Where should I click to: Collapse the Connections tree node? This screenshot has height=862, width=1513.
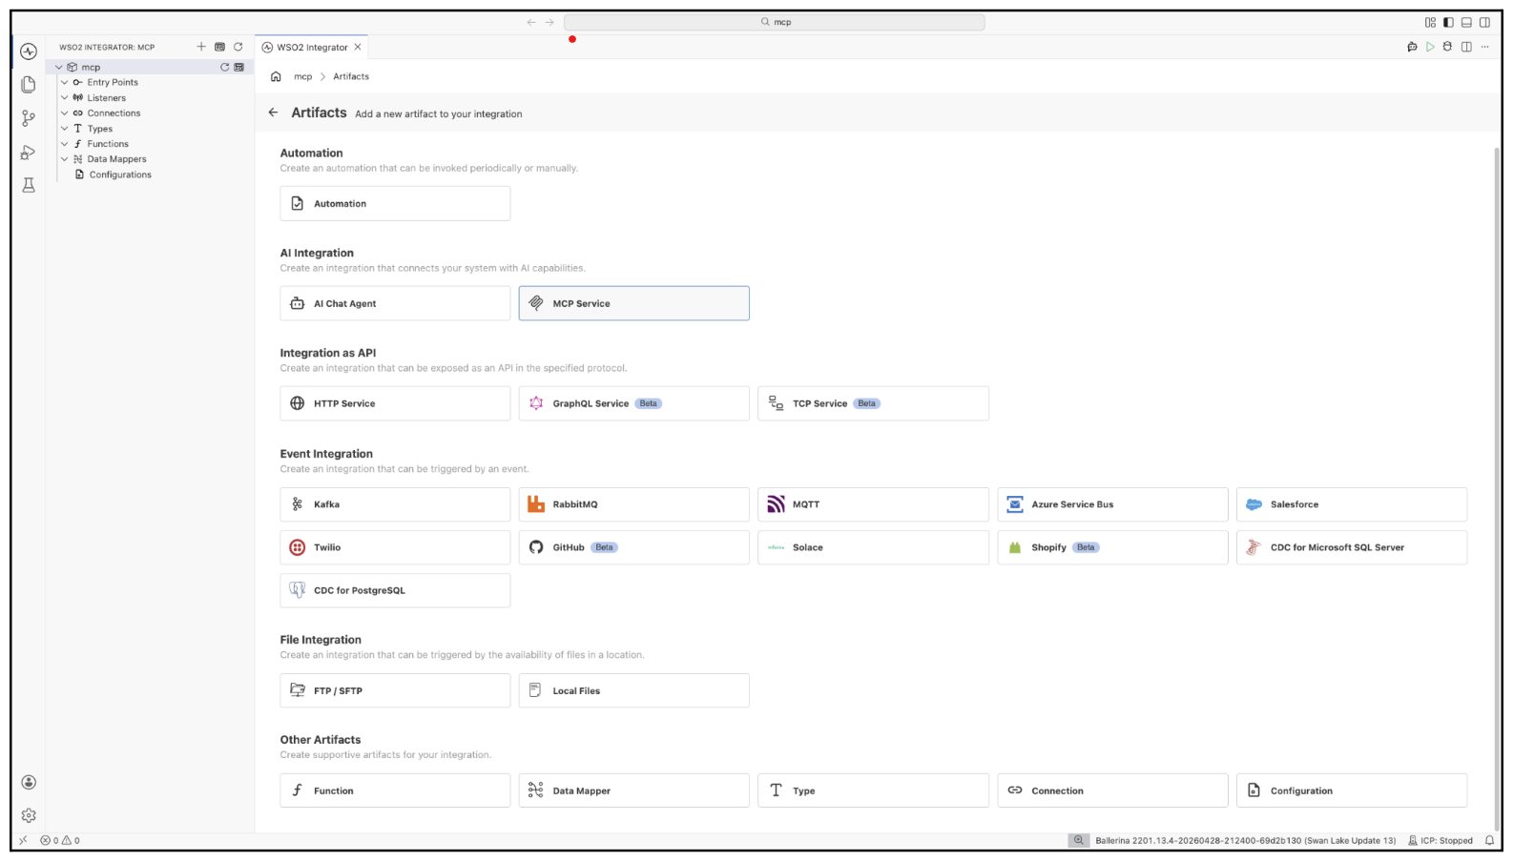coord(65,113)
